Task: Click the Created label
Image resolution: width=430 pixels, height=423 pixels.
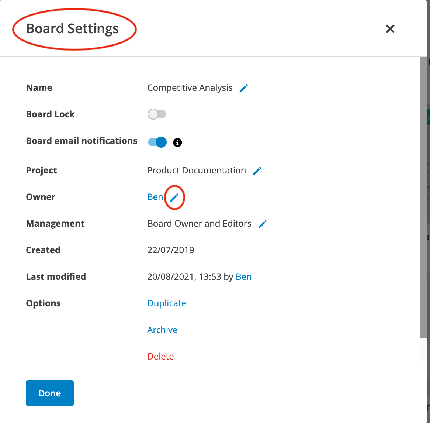Action: (43, 250)
